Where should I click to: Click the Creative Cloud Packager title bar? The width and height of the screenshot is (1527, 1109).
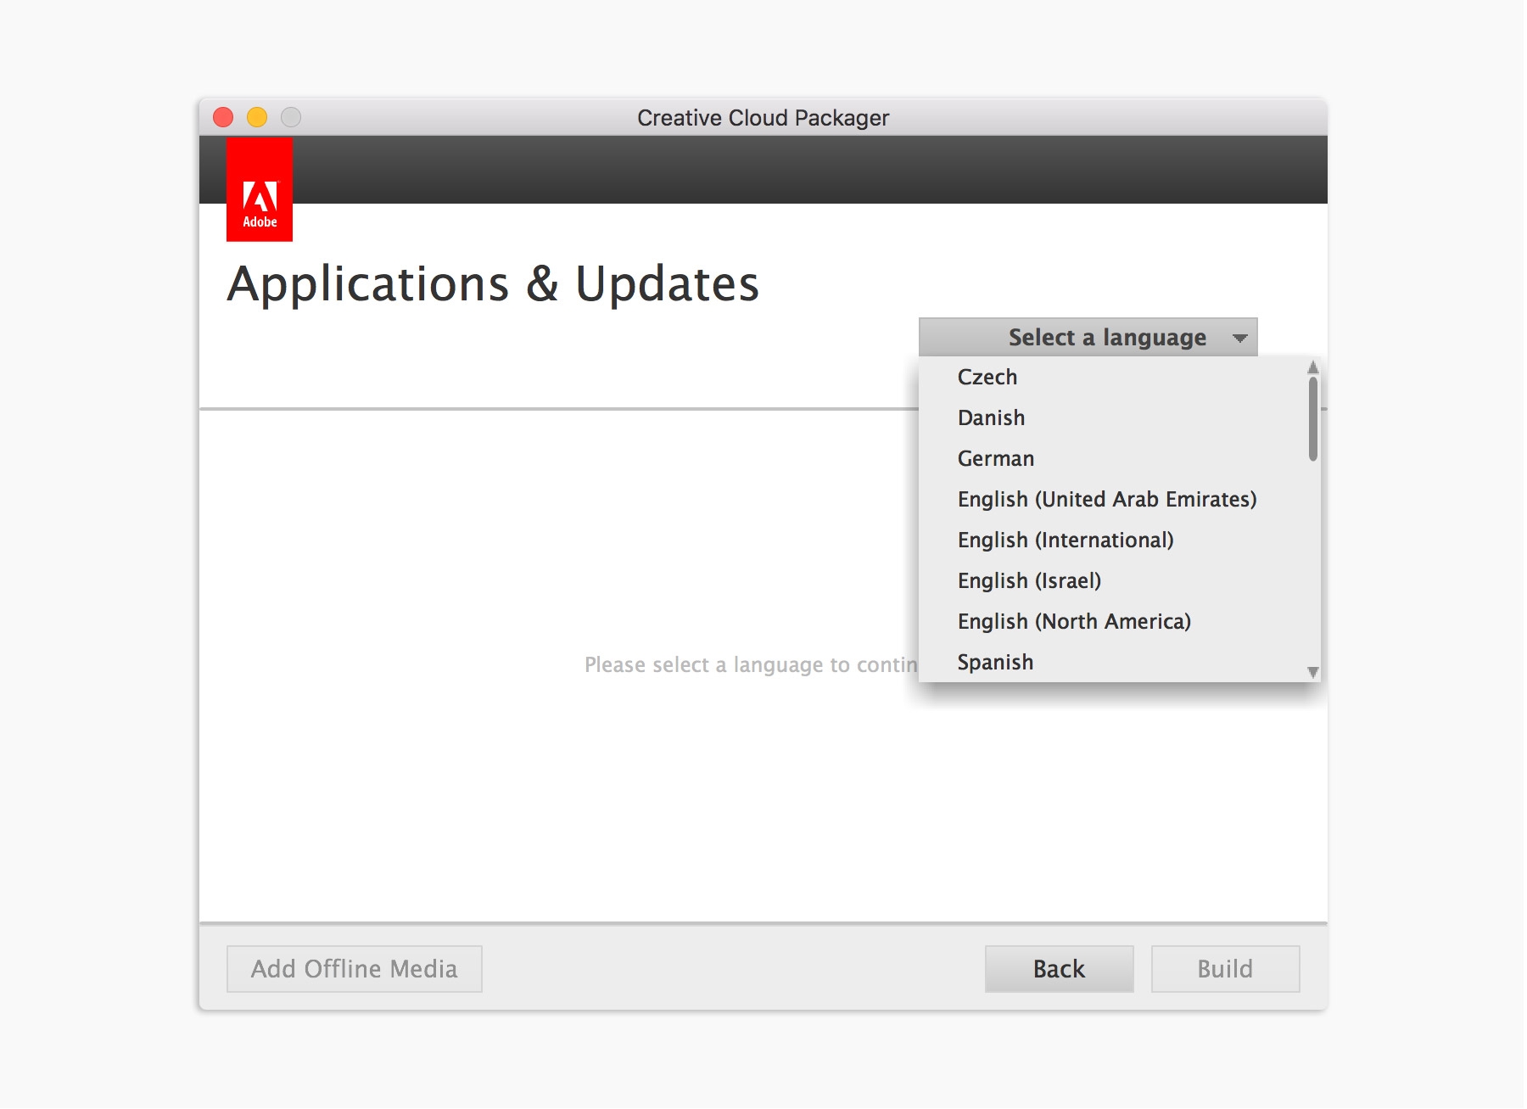tap(763, 117)
